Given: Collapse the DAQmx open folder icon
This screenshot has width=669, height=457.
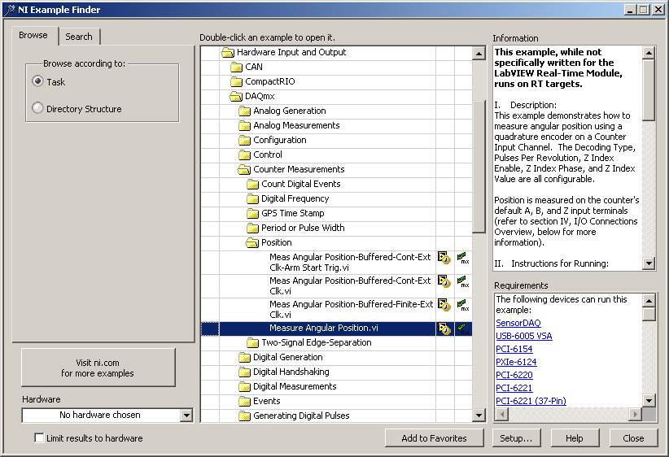Looking at the screenshot, I should [x=236, y=96].
